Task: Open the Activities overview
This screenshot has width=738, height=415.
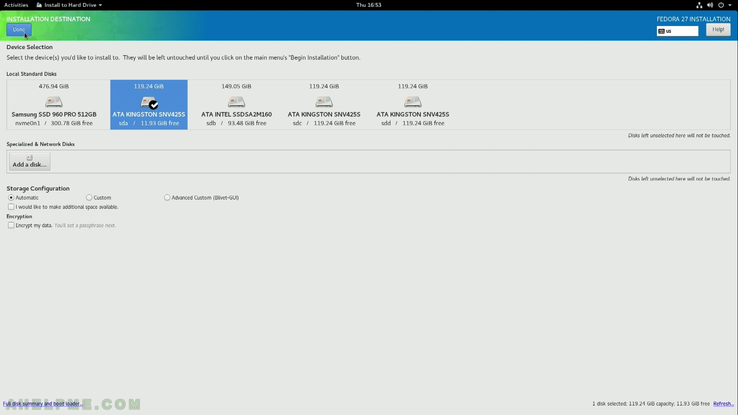Action: point(16,5)
